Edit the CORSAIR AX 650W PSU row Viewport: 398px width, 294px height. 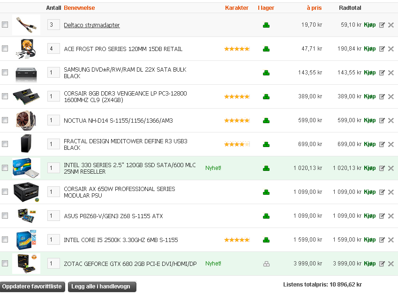pos(382,192)
